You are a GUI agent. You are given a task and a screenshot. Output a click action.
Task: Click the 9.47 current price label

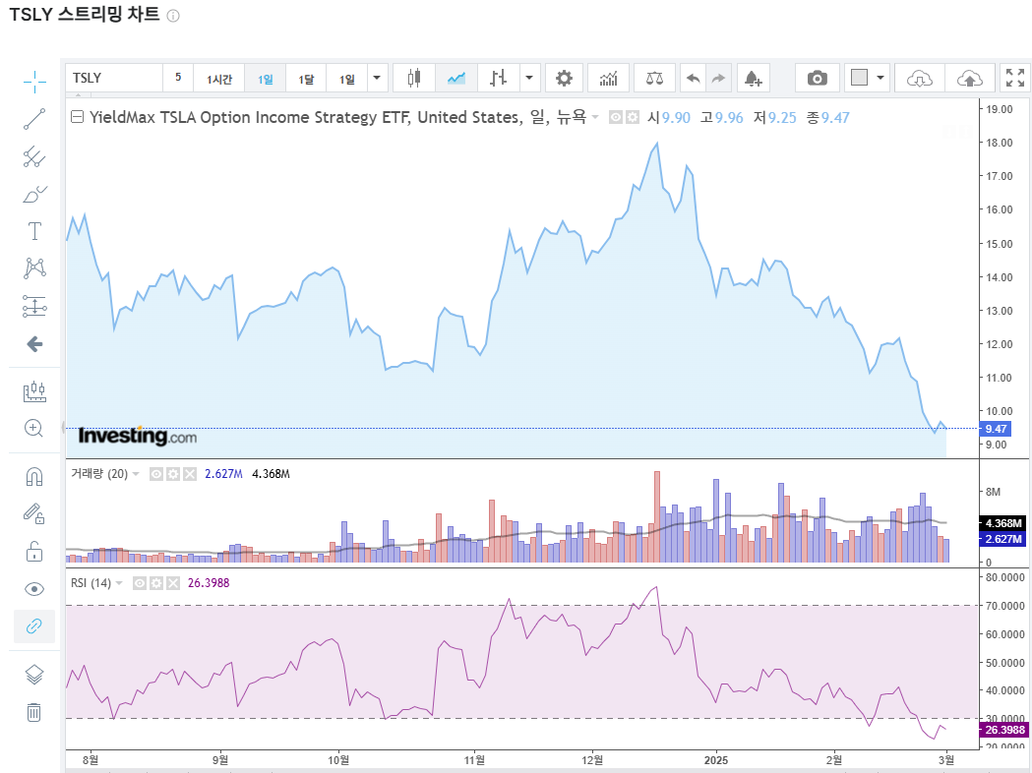coord(996,429)
